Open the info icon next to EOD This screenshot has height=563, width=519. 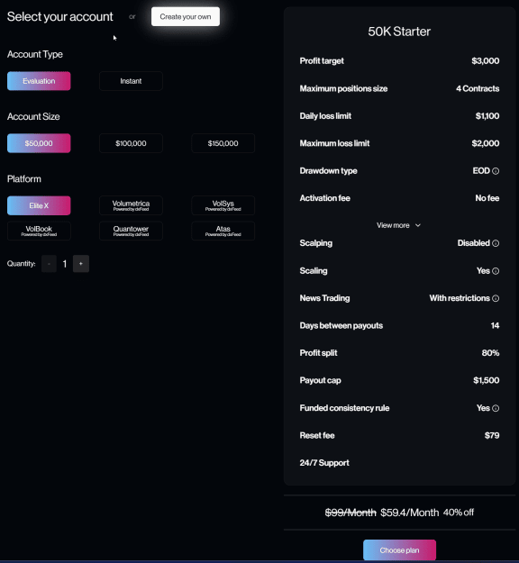click(496, 171)
